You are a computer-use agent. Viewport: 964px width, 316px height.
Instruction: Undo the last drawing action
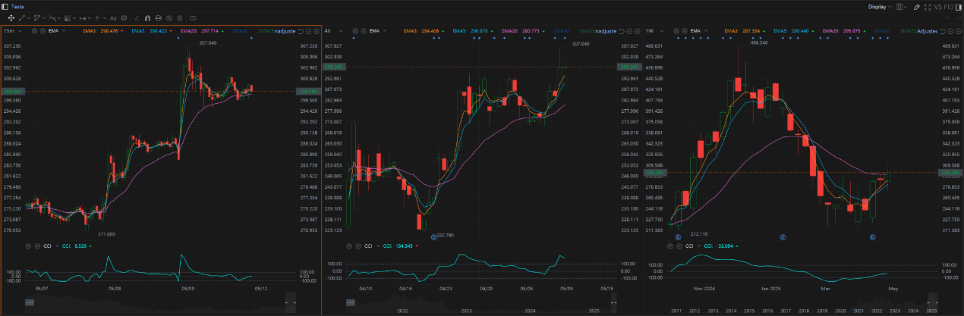click(947, 17)
